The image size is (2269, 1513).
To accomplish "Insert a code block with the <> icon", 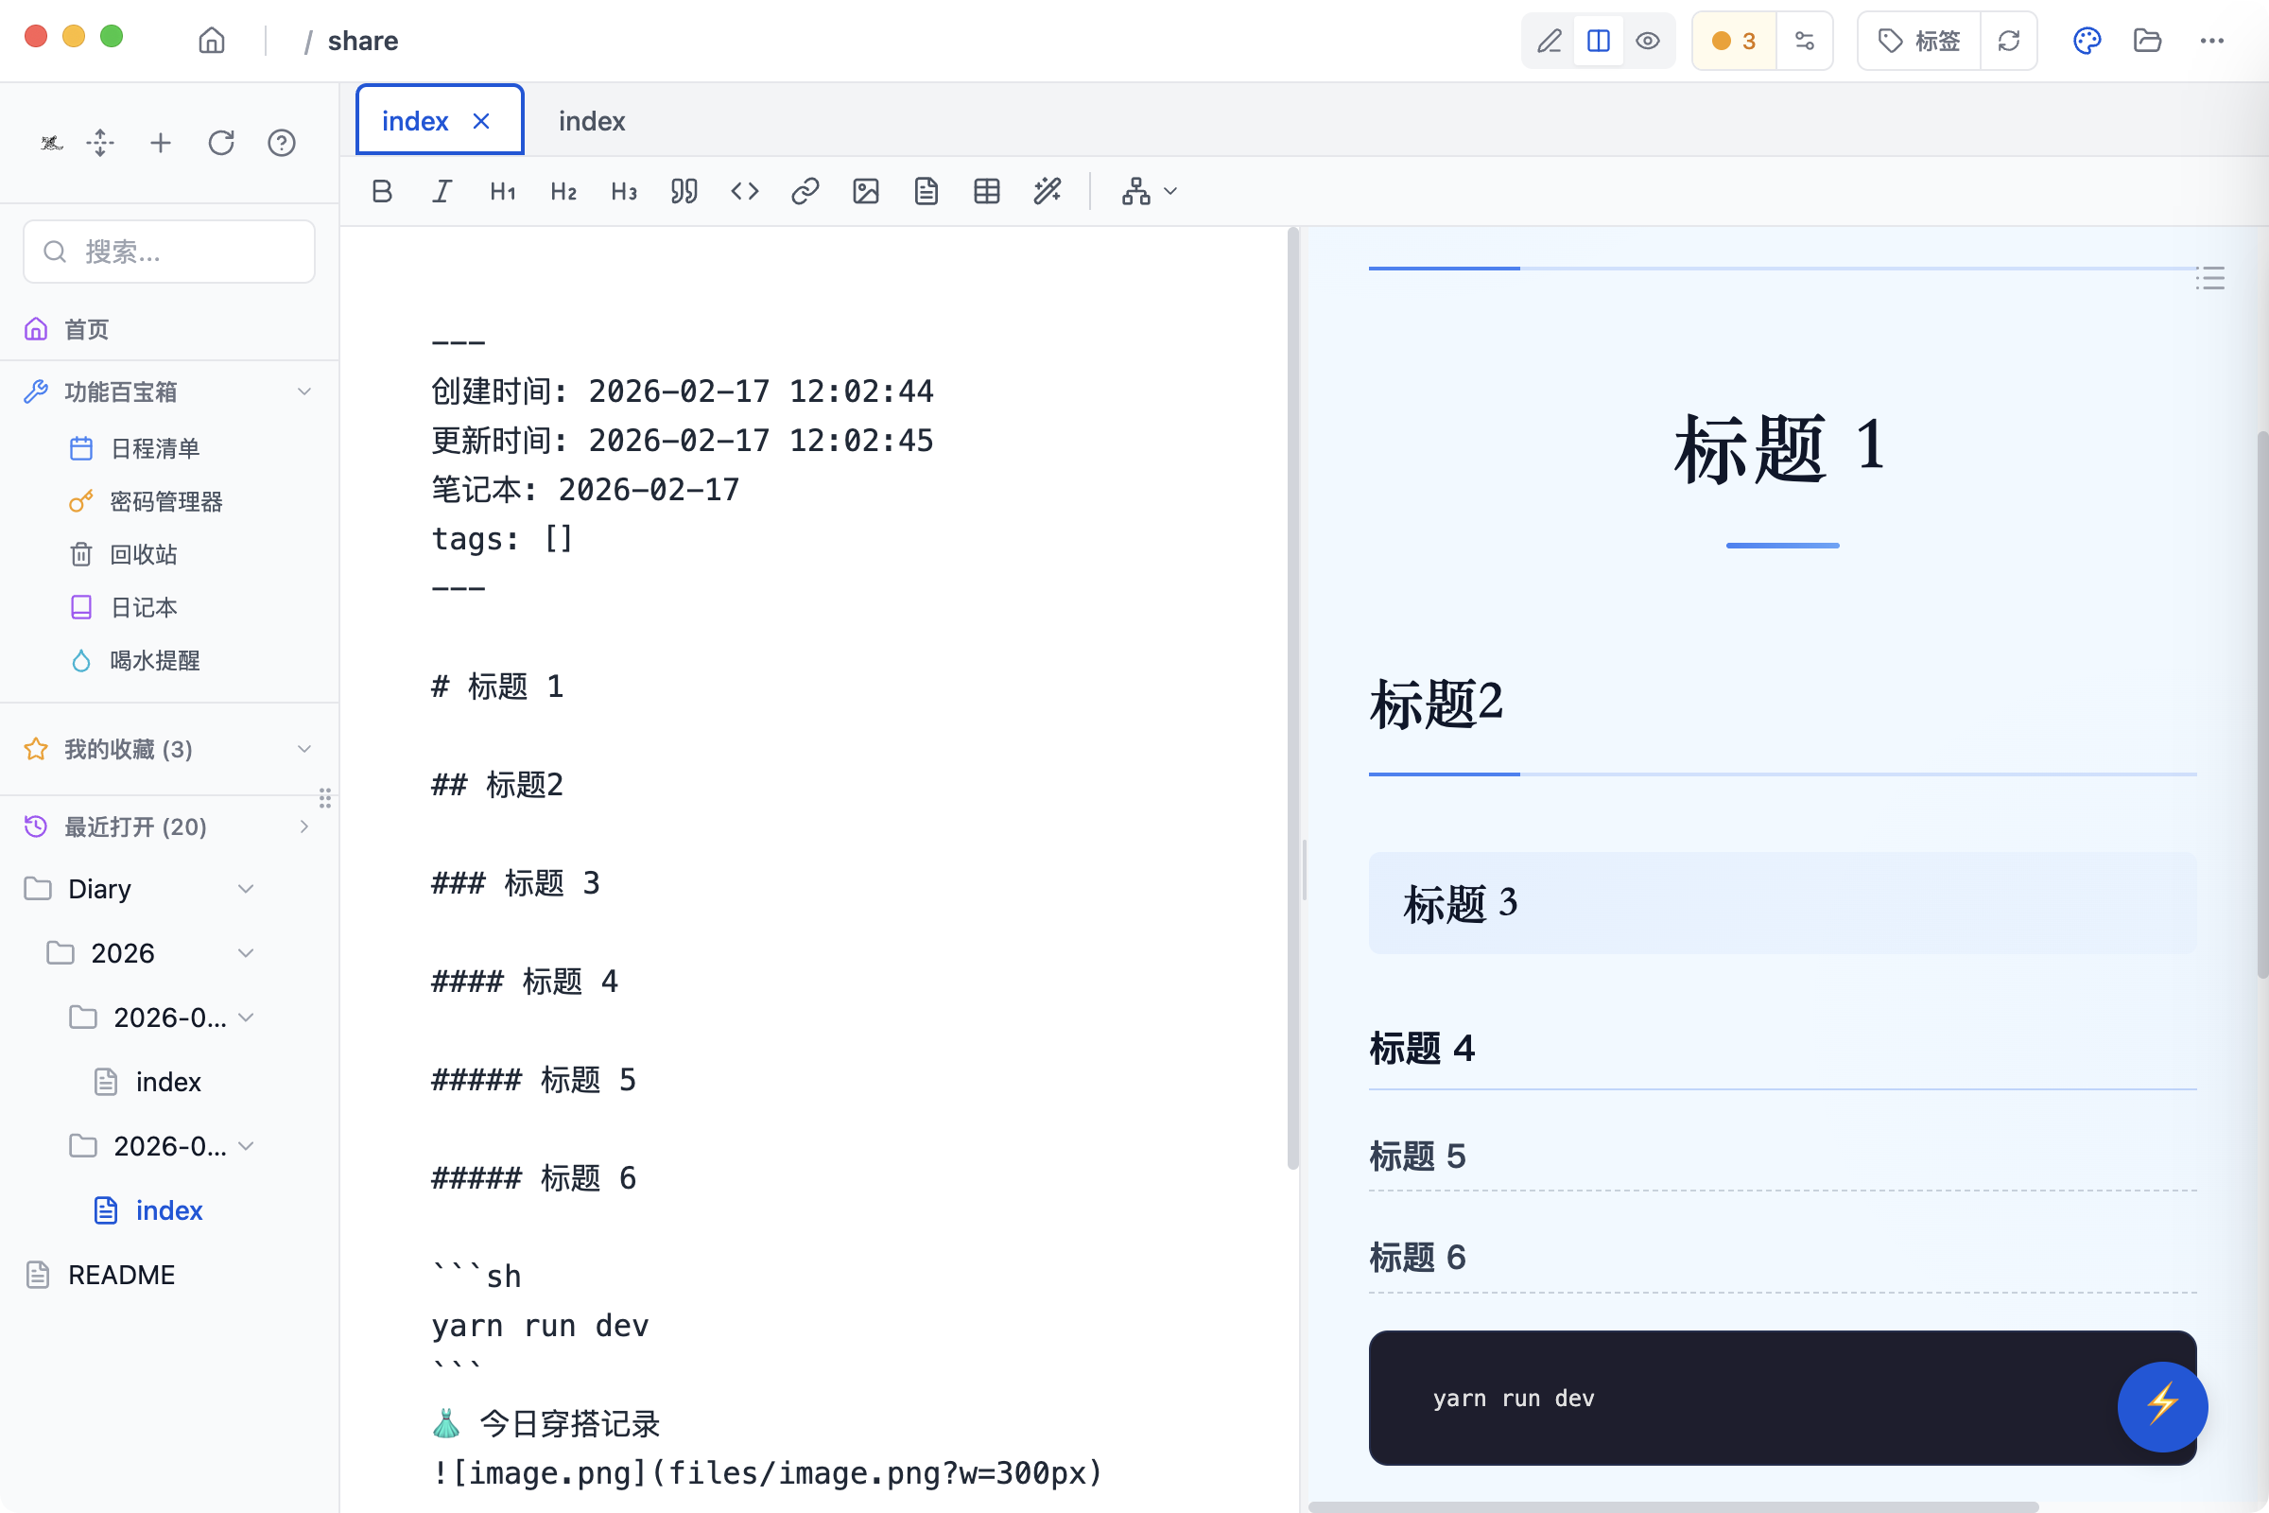I will click(744, 191).
